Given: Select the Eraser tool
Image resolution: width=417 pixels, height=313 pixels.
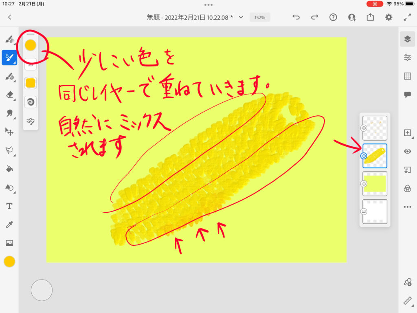Looking at the screenshot, I should coord(9,95).
